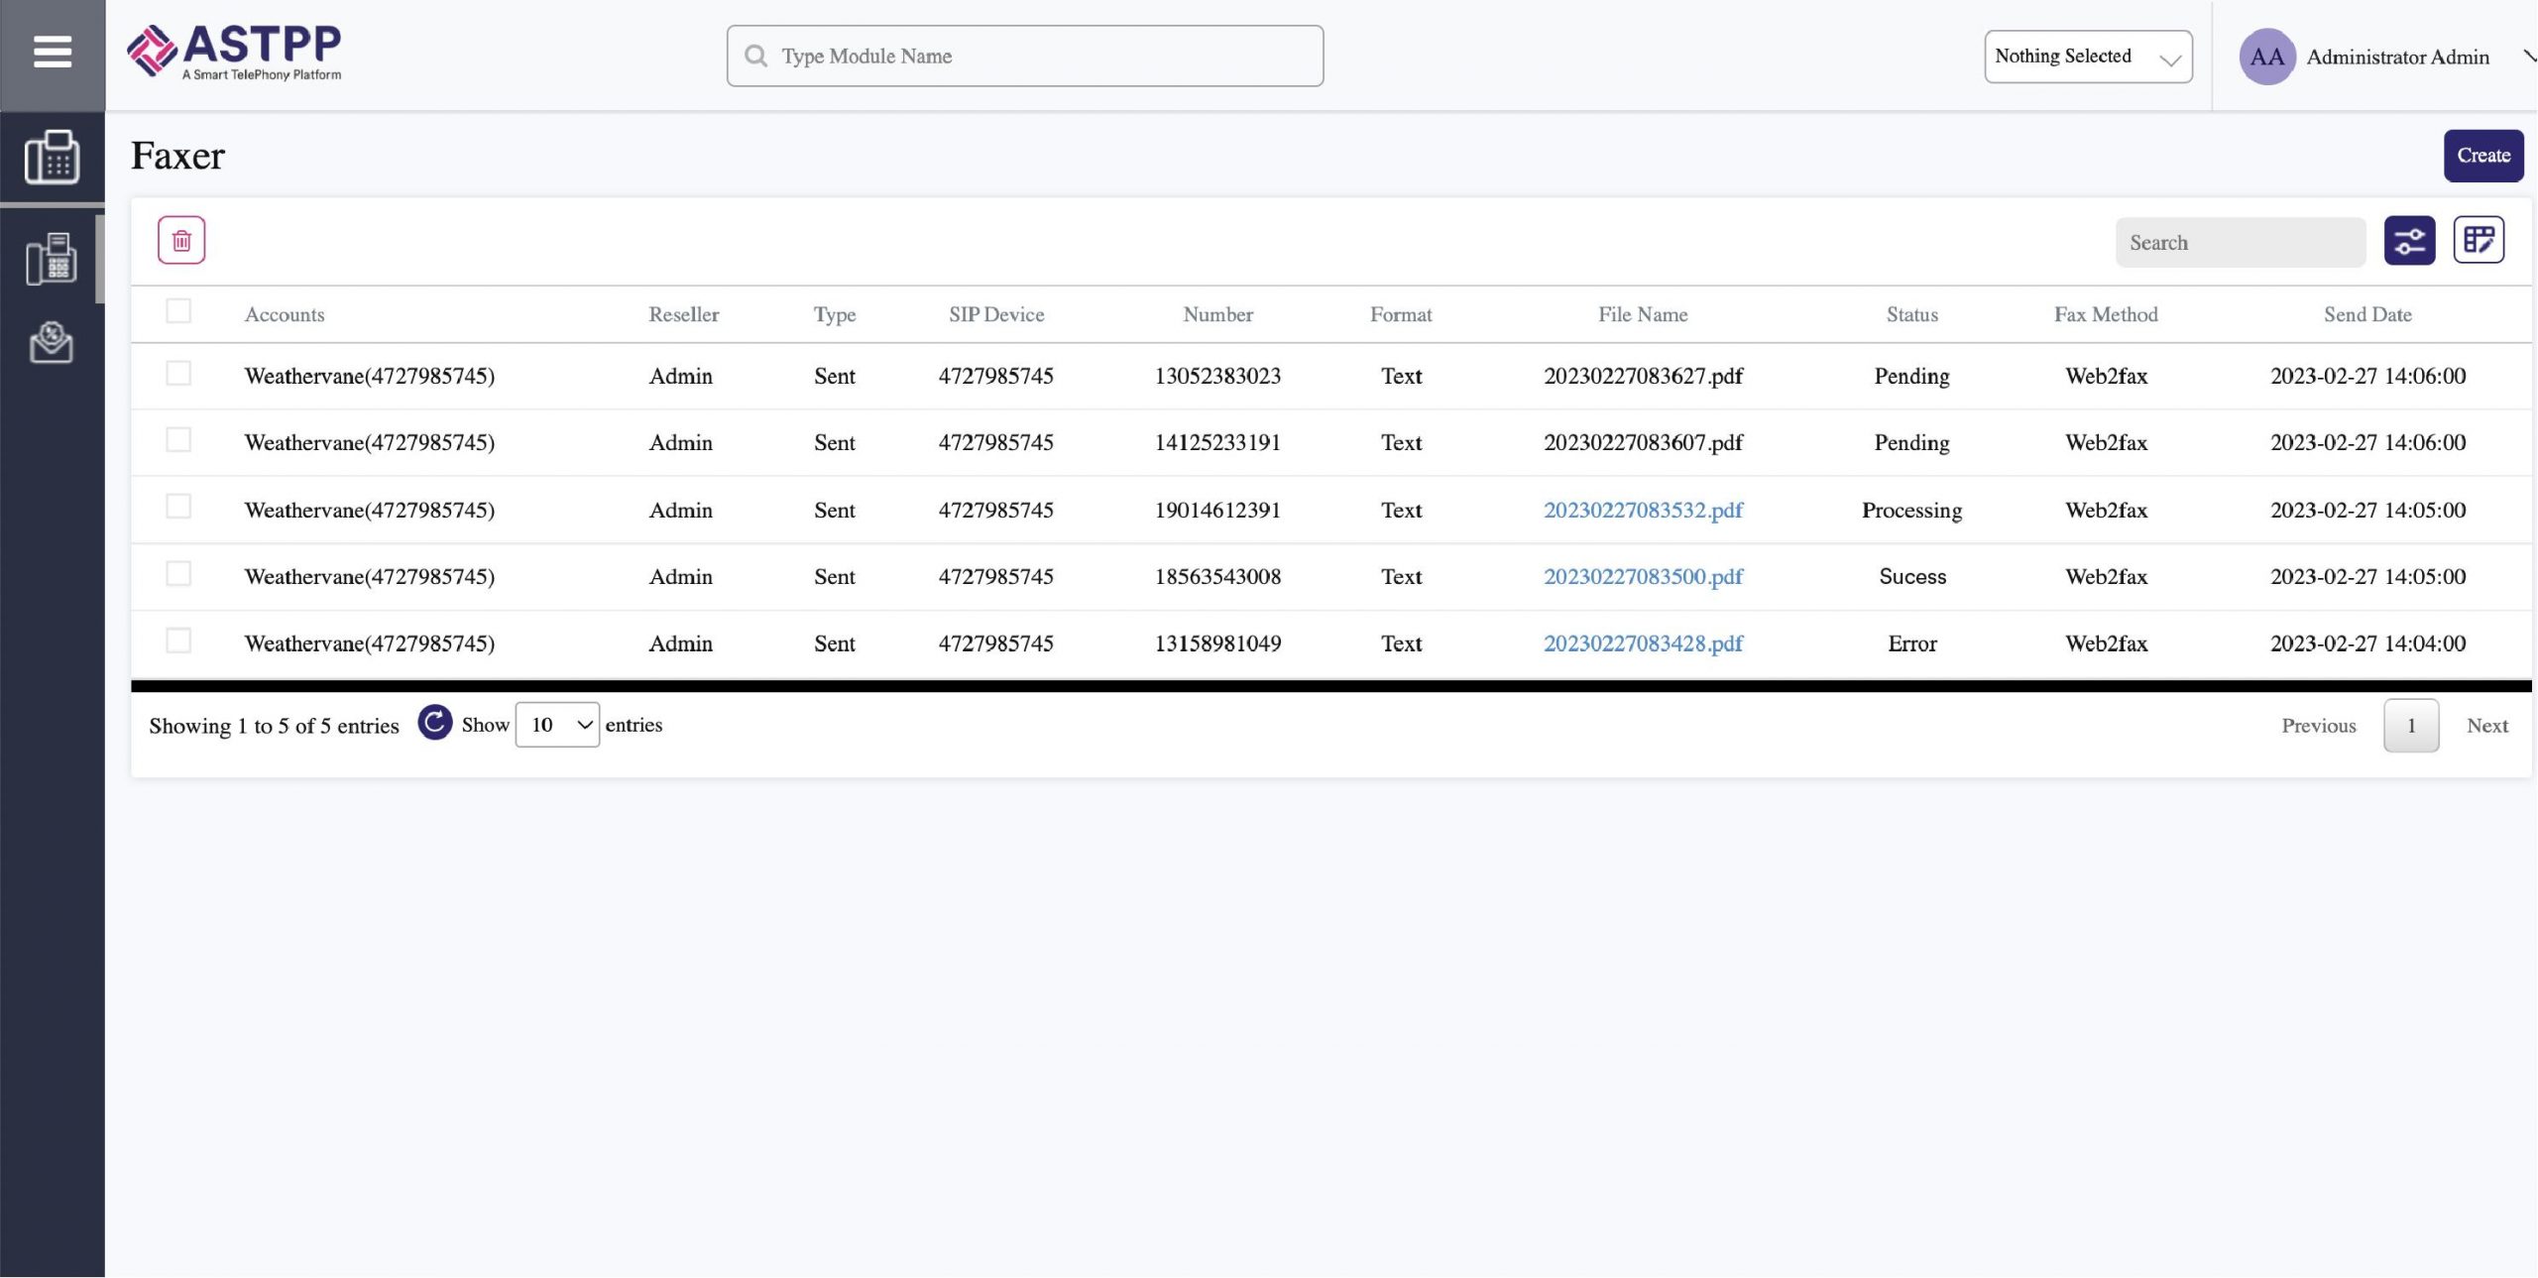The width and height of the screenshot is (2538, 1278).
Task: Open the 20230227083532.pdf file link
Action: (x=1642, y=509)
